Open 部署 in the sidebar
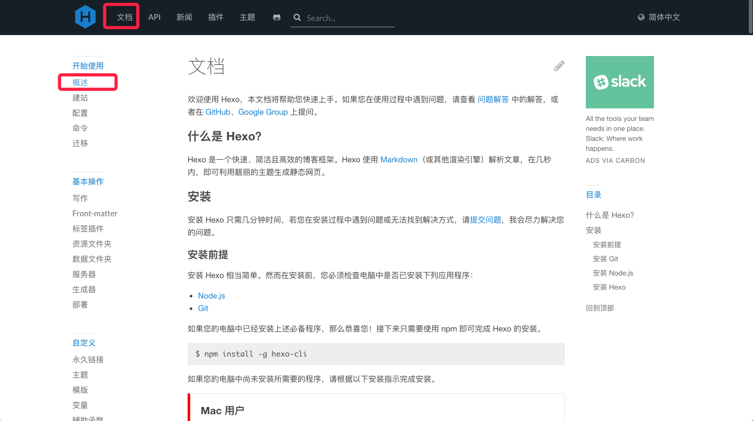This screenshot has height=421, width=753. tap(80, 304)
